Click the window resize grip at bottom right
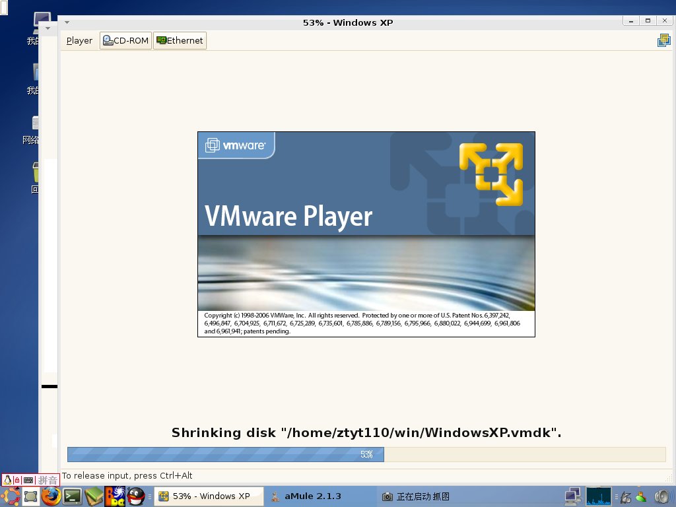 (669, 478)
